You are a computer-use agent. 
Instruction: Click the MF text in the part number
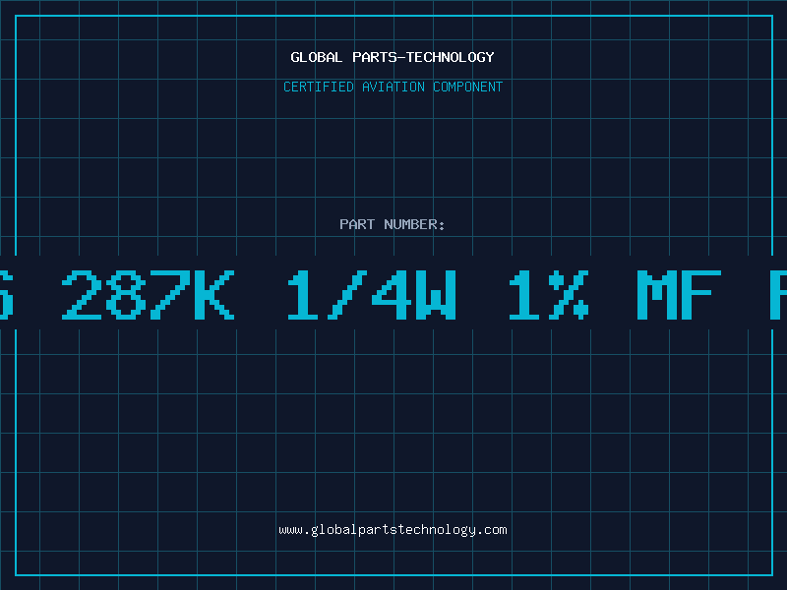[679, 294]
